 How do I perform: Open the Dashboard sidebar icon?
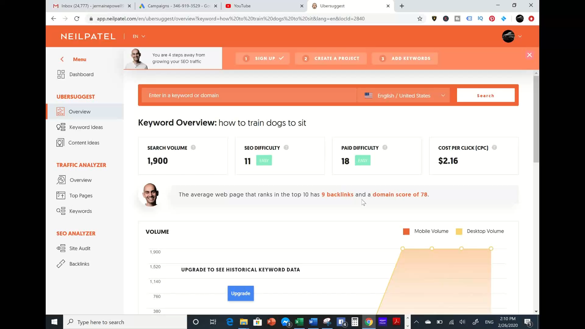(x=61, y=74)
